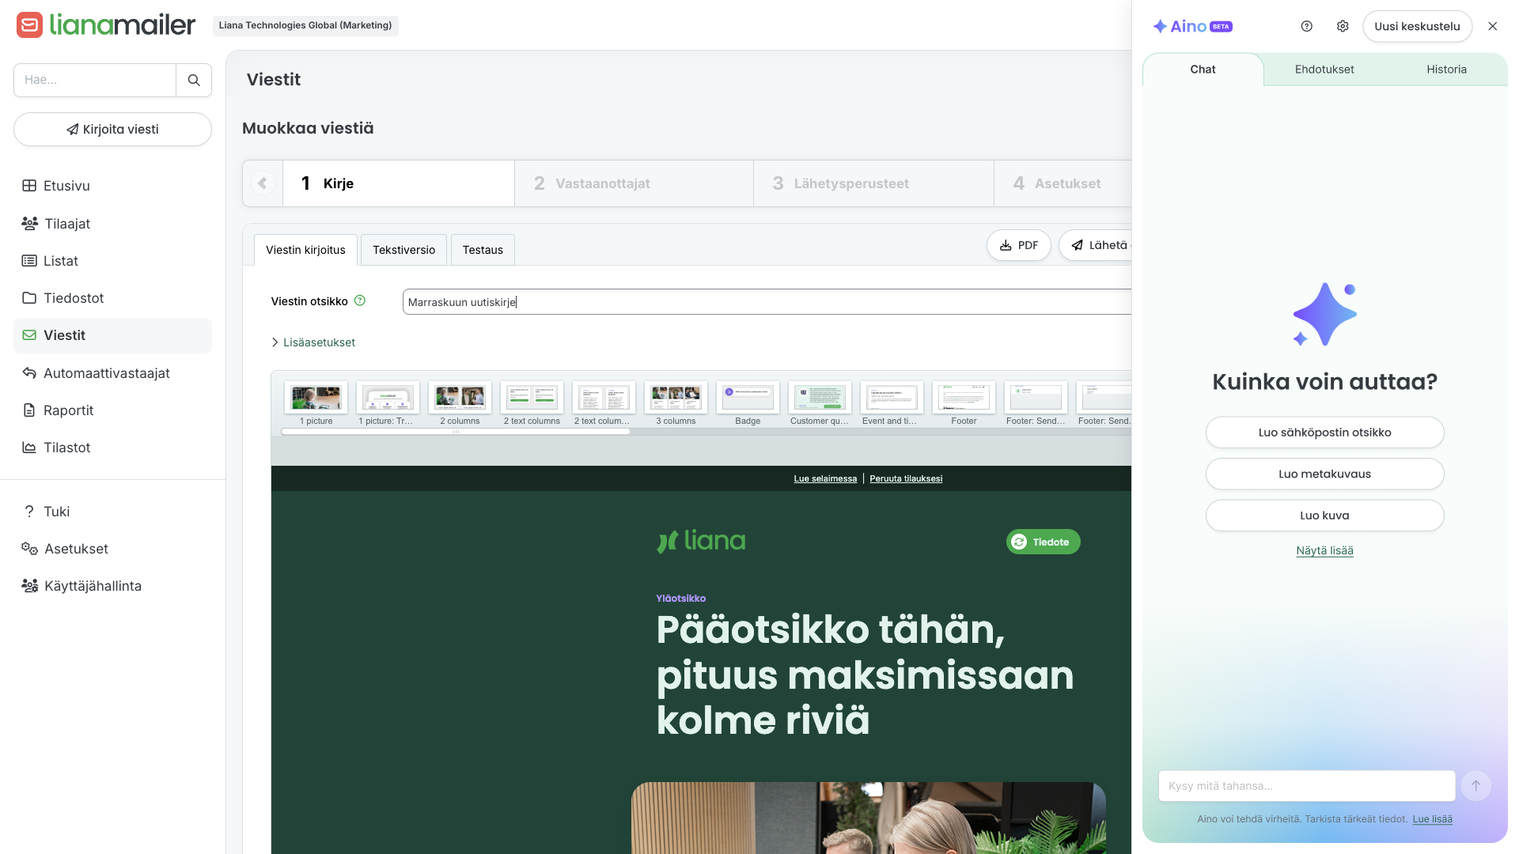Open Aino settings gear icon
The width and height of the screenshot is (1519, 854).
[1343, 26]
